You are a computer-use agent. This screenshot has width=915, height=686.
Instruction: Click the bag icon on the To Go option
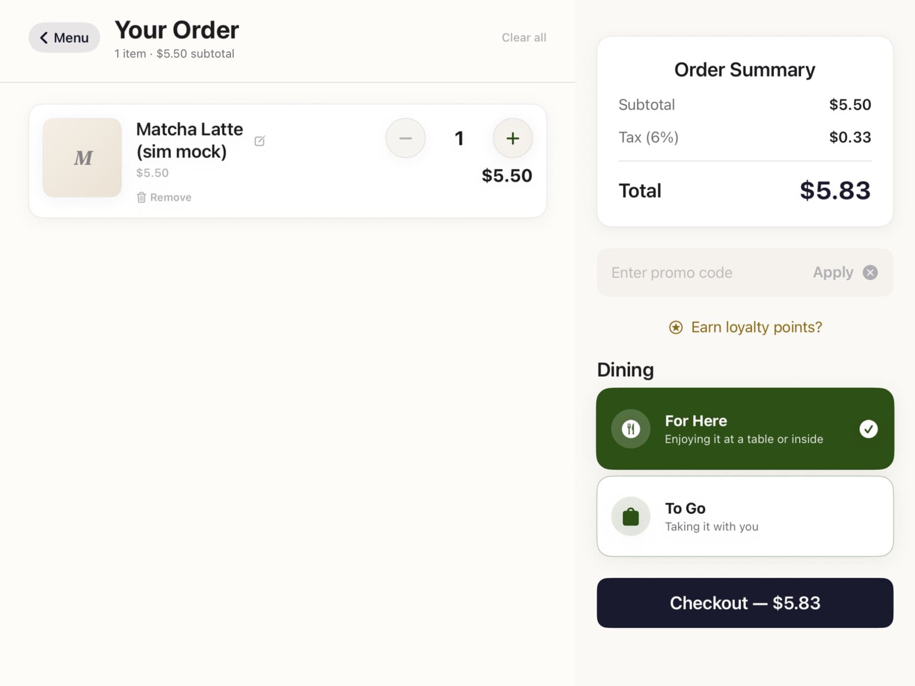(x=630, y=516)
